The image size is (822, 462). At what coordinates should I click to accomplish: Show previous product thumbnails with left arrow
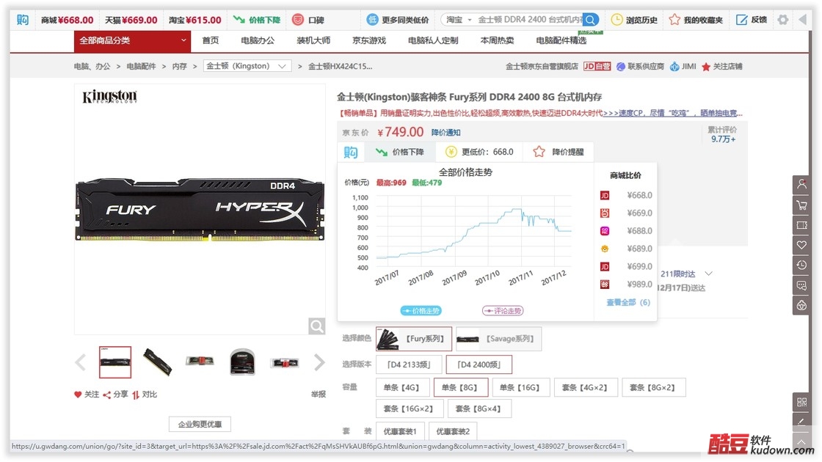(80, 362)
